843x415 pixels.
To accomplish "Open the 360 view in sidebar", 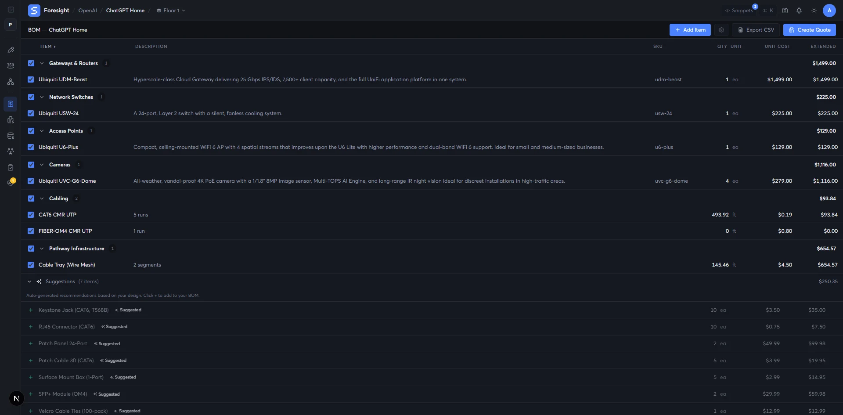I will 11,65.
